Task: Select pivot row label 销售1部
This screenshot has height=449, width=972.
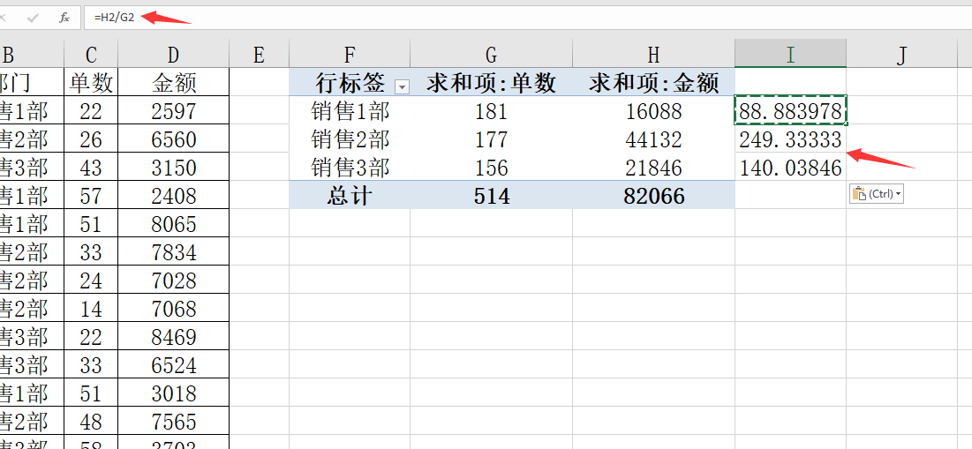Action: pos(350,111)
